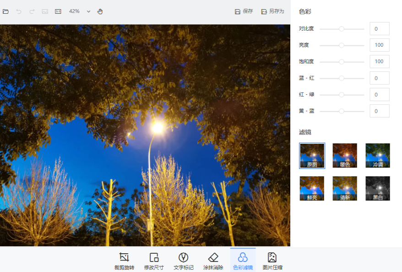Apply the 清新 fresh filter
The width and height of the screenshot is (402, 272).
pos(345,188)
